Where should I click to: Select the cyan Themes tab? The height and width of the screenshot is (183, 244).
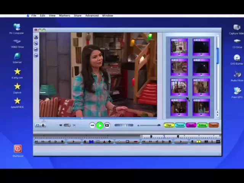click(x=180, y=125)
